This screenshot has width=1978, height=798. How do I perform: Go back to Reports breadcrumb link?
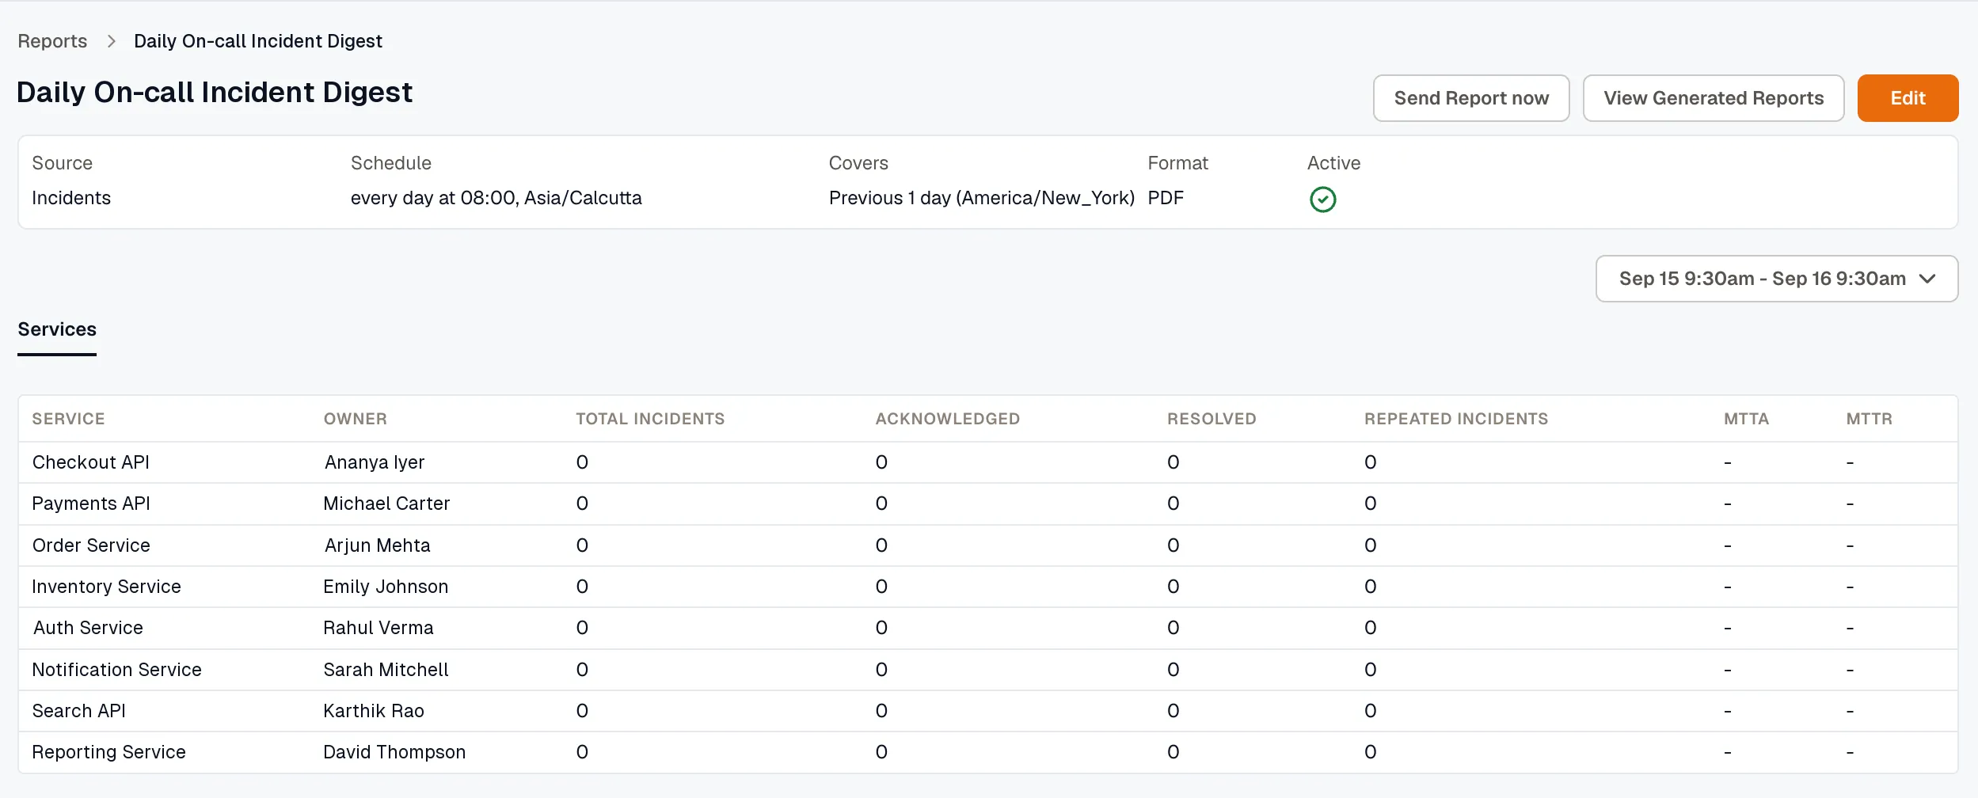(52, 41)
